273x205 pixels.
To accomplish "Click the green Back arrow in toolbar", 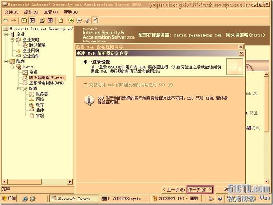I will pyautogui.click(x=6, y=21).
